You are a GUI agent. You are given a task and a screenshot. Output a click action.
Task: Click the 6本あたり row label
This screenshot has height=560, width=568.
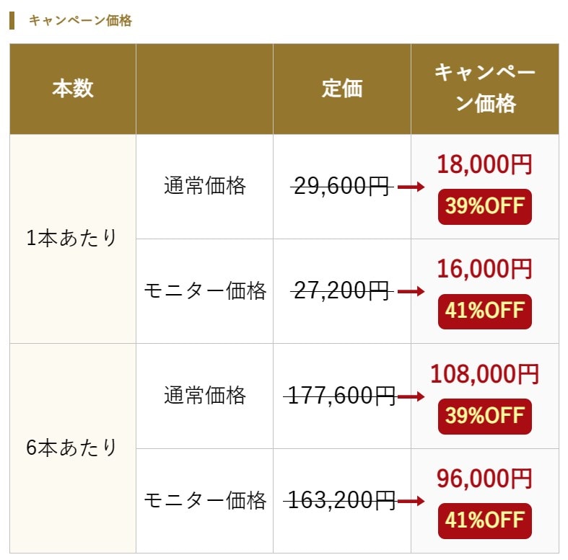pyautogui.click(x=71, y=448)
